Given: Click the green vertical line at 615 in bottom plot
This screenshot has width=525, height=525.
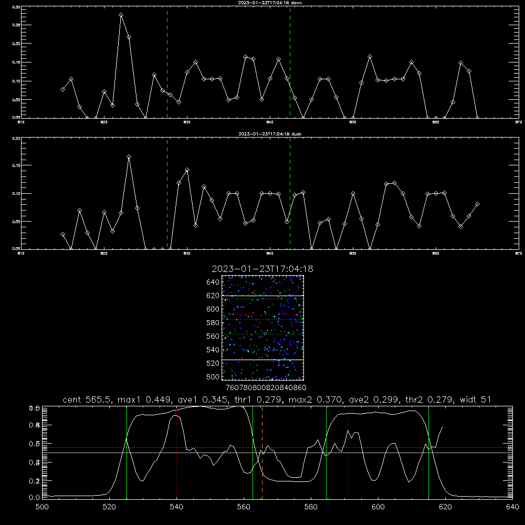Looking at the screenshot, I should pos(428,453).
